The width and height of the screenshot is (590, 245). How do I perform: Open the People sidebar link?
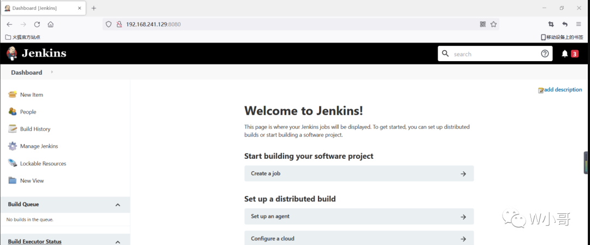tap(28, 112)
